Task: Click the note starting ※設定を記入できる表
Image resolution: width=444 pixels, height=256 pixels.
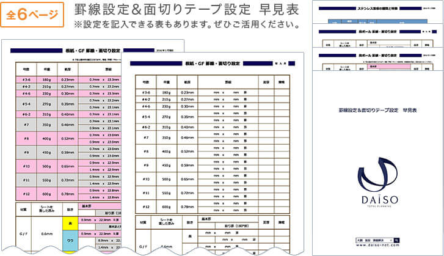Action: pos(187,24)
